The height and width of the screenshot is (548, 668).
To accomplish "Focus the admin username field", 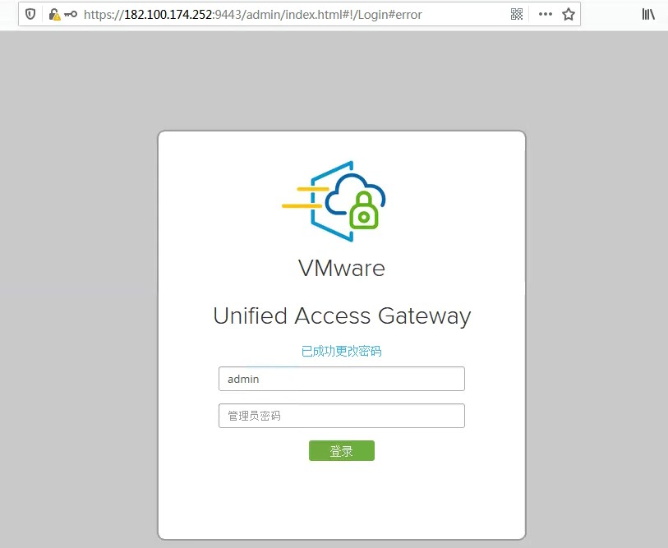I will [x=342, y=379].
